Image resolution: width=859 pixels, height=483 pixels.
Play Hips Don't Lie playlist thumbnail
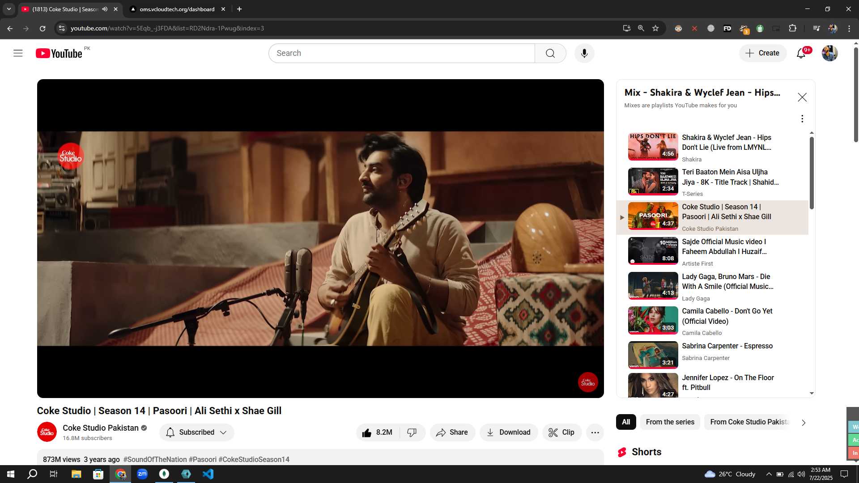tap(653, 147)
